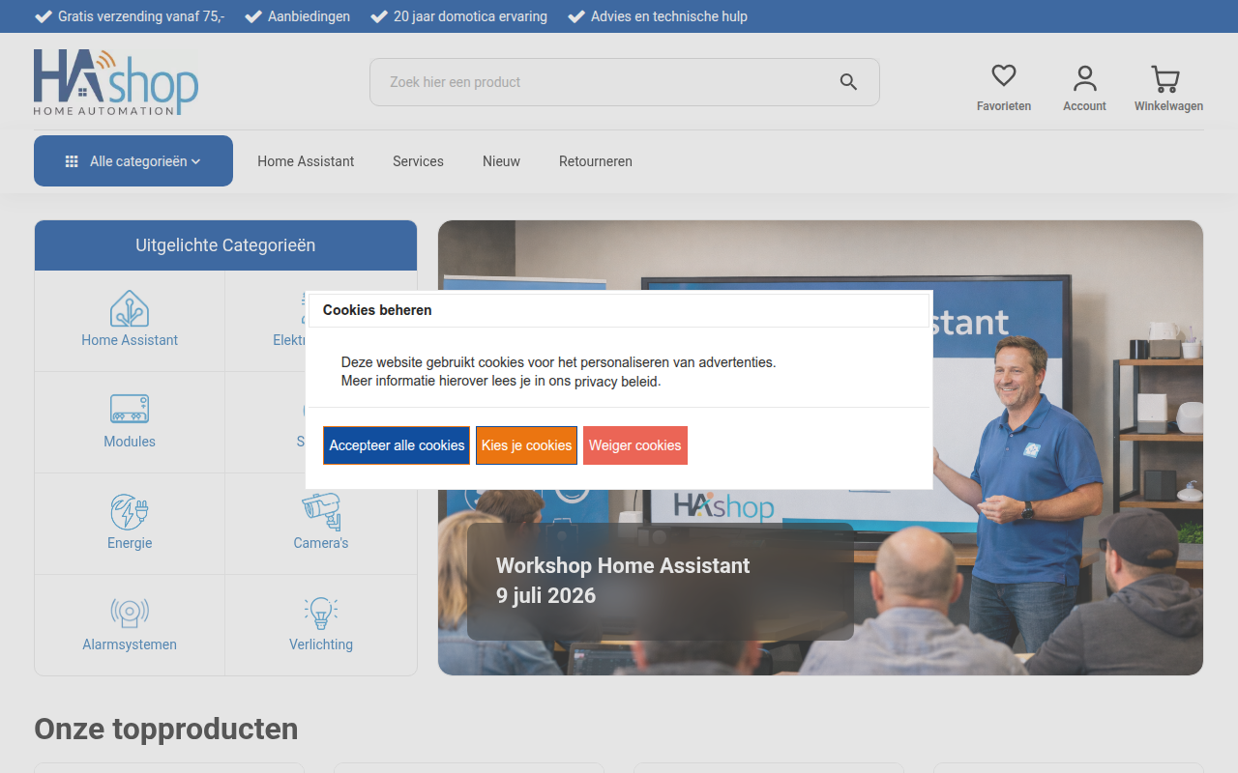
Task: Expand the Alle categorieën dropdown
Action: point(133,160)
